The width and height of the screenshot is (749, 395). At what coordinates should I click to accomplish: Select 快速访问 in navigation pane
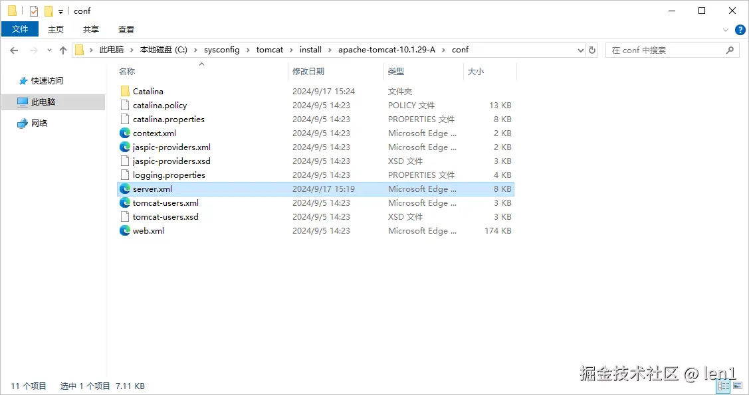pyautogui.click(x=47, y=80)
